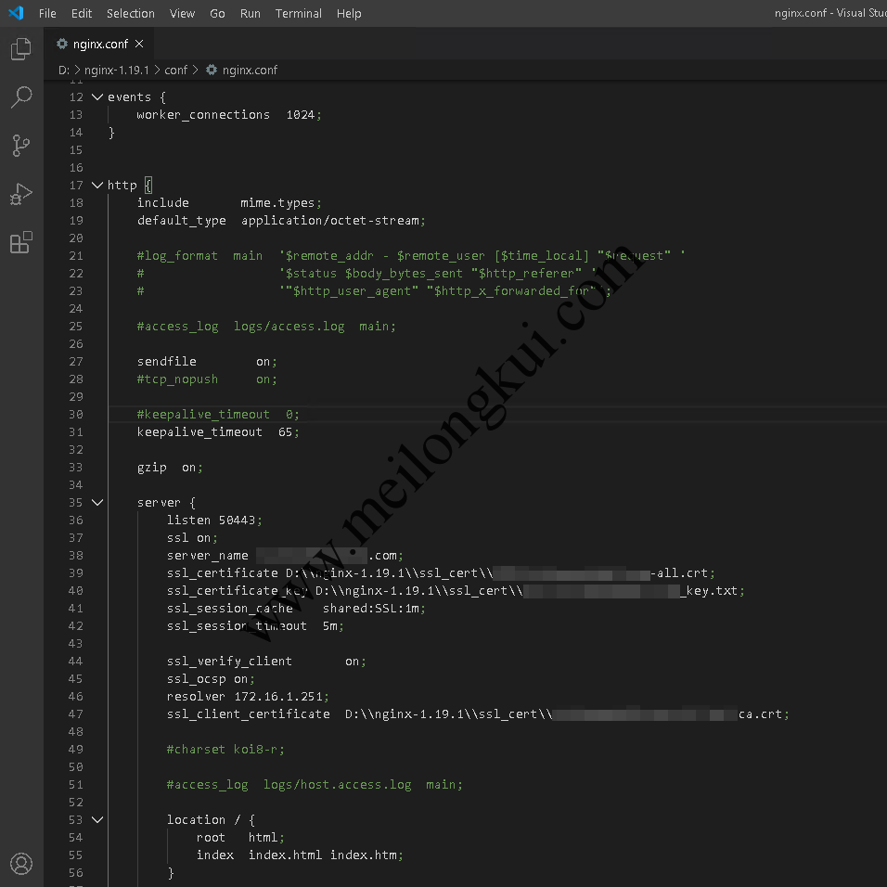This screenshot has height=887, width=887.
Task: Click line number 17 in gutter
Action: [76, 185]
